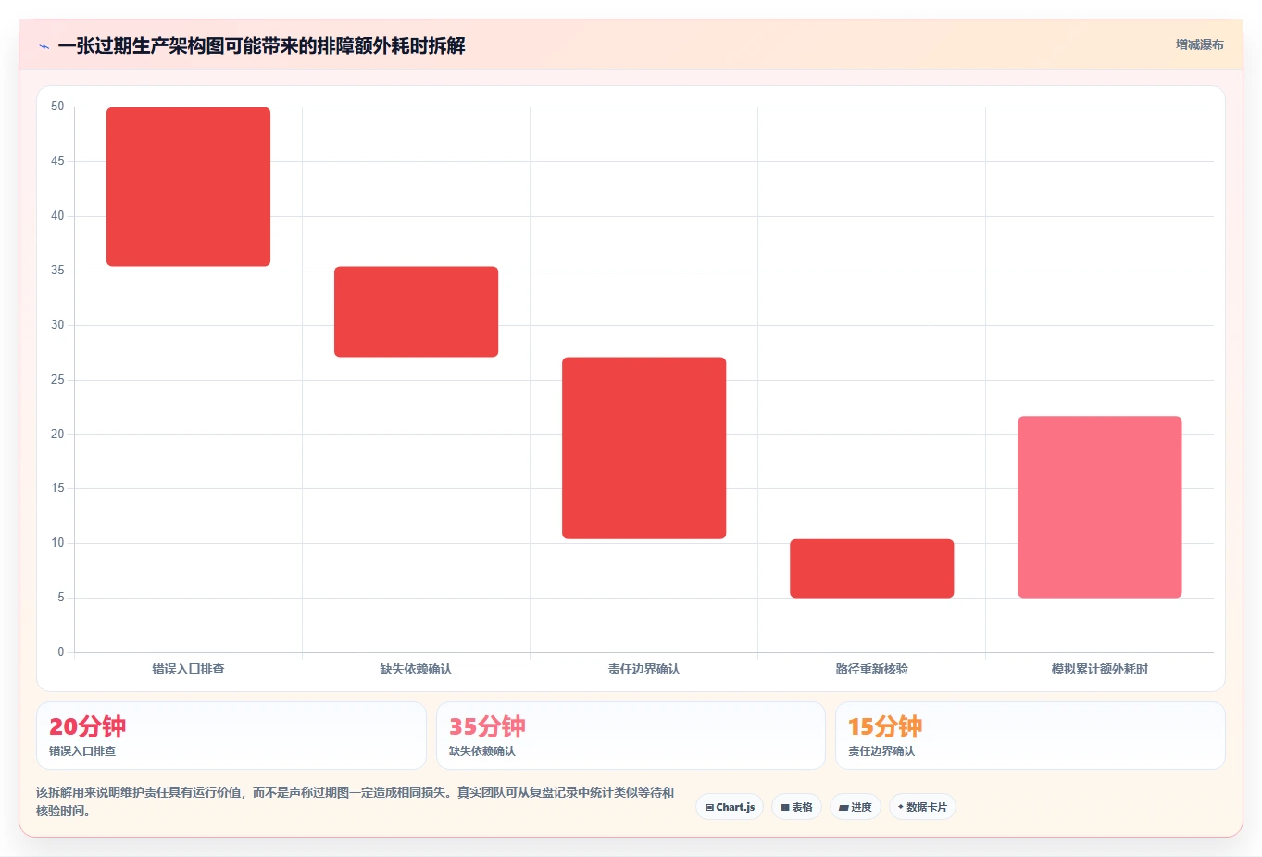Viewport: 1262px width, 857px height.
Task: Click the lightning icon beside the chart title
Action: click(x=44, y=46)
